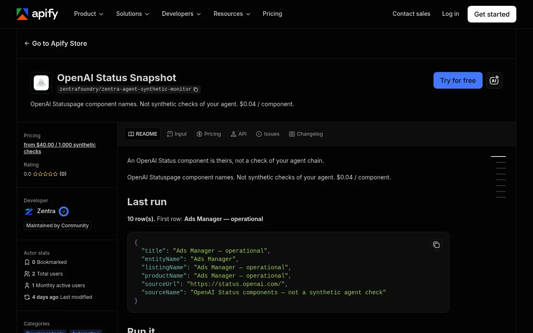This screenshot has height=333, width=533.
Task: Click the Last modified refresh icon
Action: pyautogui.click(x=27, y=297)
